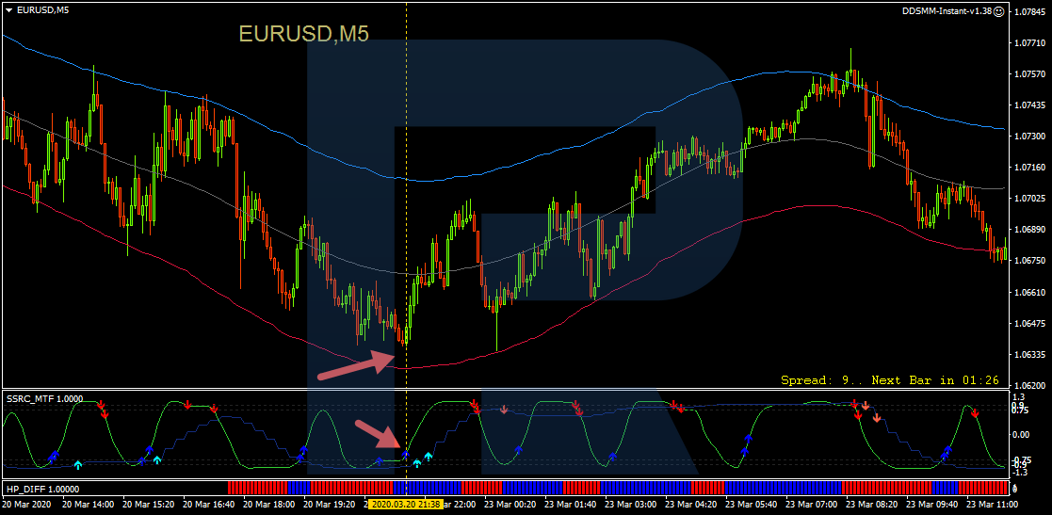Image resolution: width=1052 pixels, height=515 pixels.
Task: Click the Spread and Next Bar status text
Action: [889, 380]
